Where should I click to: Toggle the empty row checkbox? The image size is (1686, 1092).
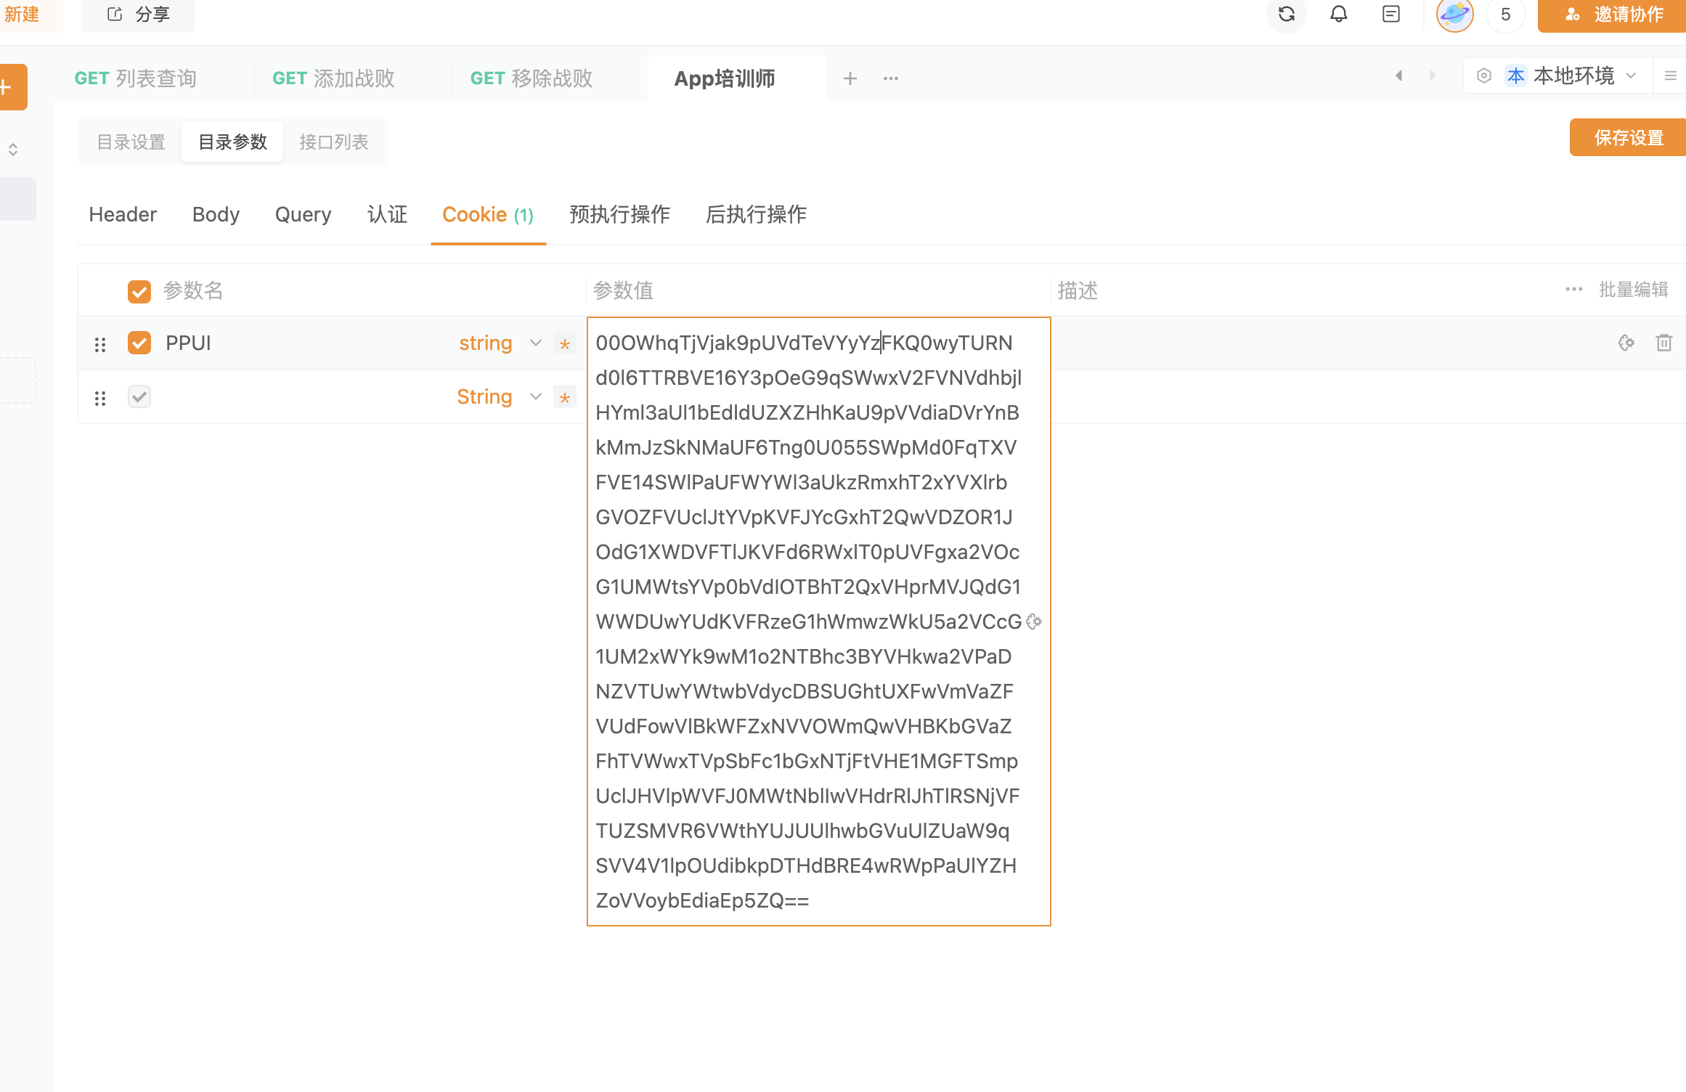tap(139, 396)
